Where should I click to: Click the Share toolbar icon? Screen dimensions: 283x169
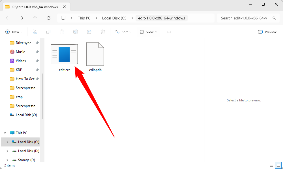pyautogui.click(x=89, y=32)
